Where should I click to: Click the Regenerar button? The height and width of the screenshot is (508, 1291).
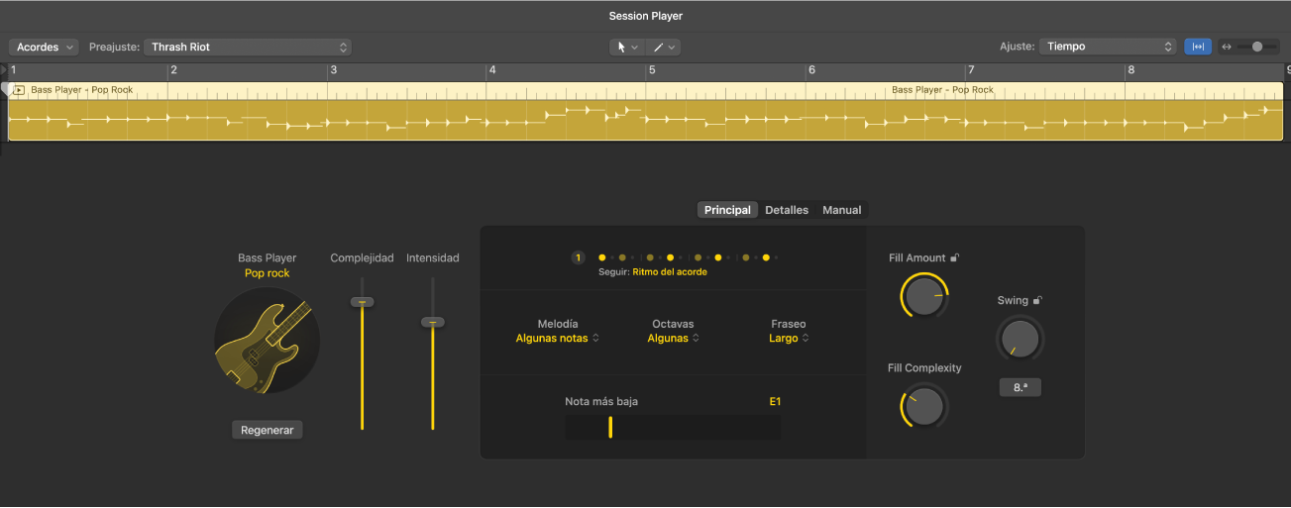(268, 430)
